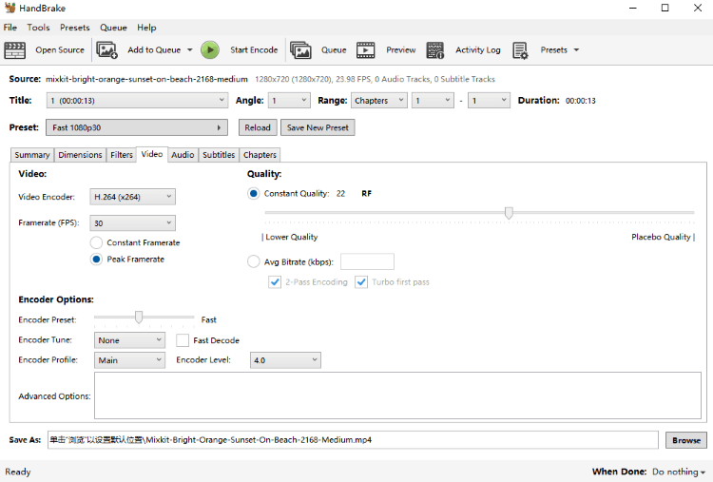
Task: Switch to the Chapters tab
Action: pyautogui.click(x=260, y=155)
